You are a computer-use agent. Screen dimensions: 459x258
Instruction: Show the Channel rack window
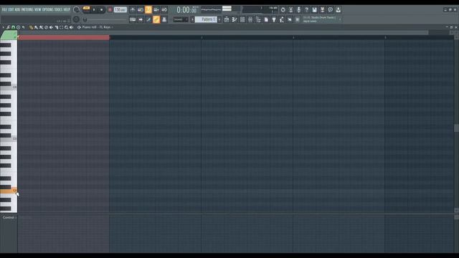pyautogui.click(x=242, y=19)
